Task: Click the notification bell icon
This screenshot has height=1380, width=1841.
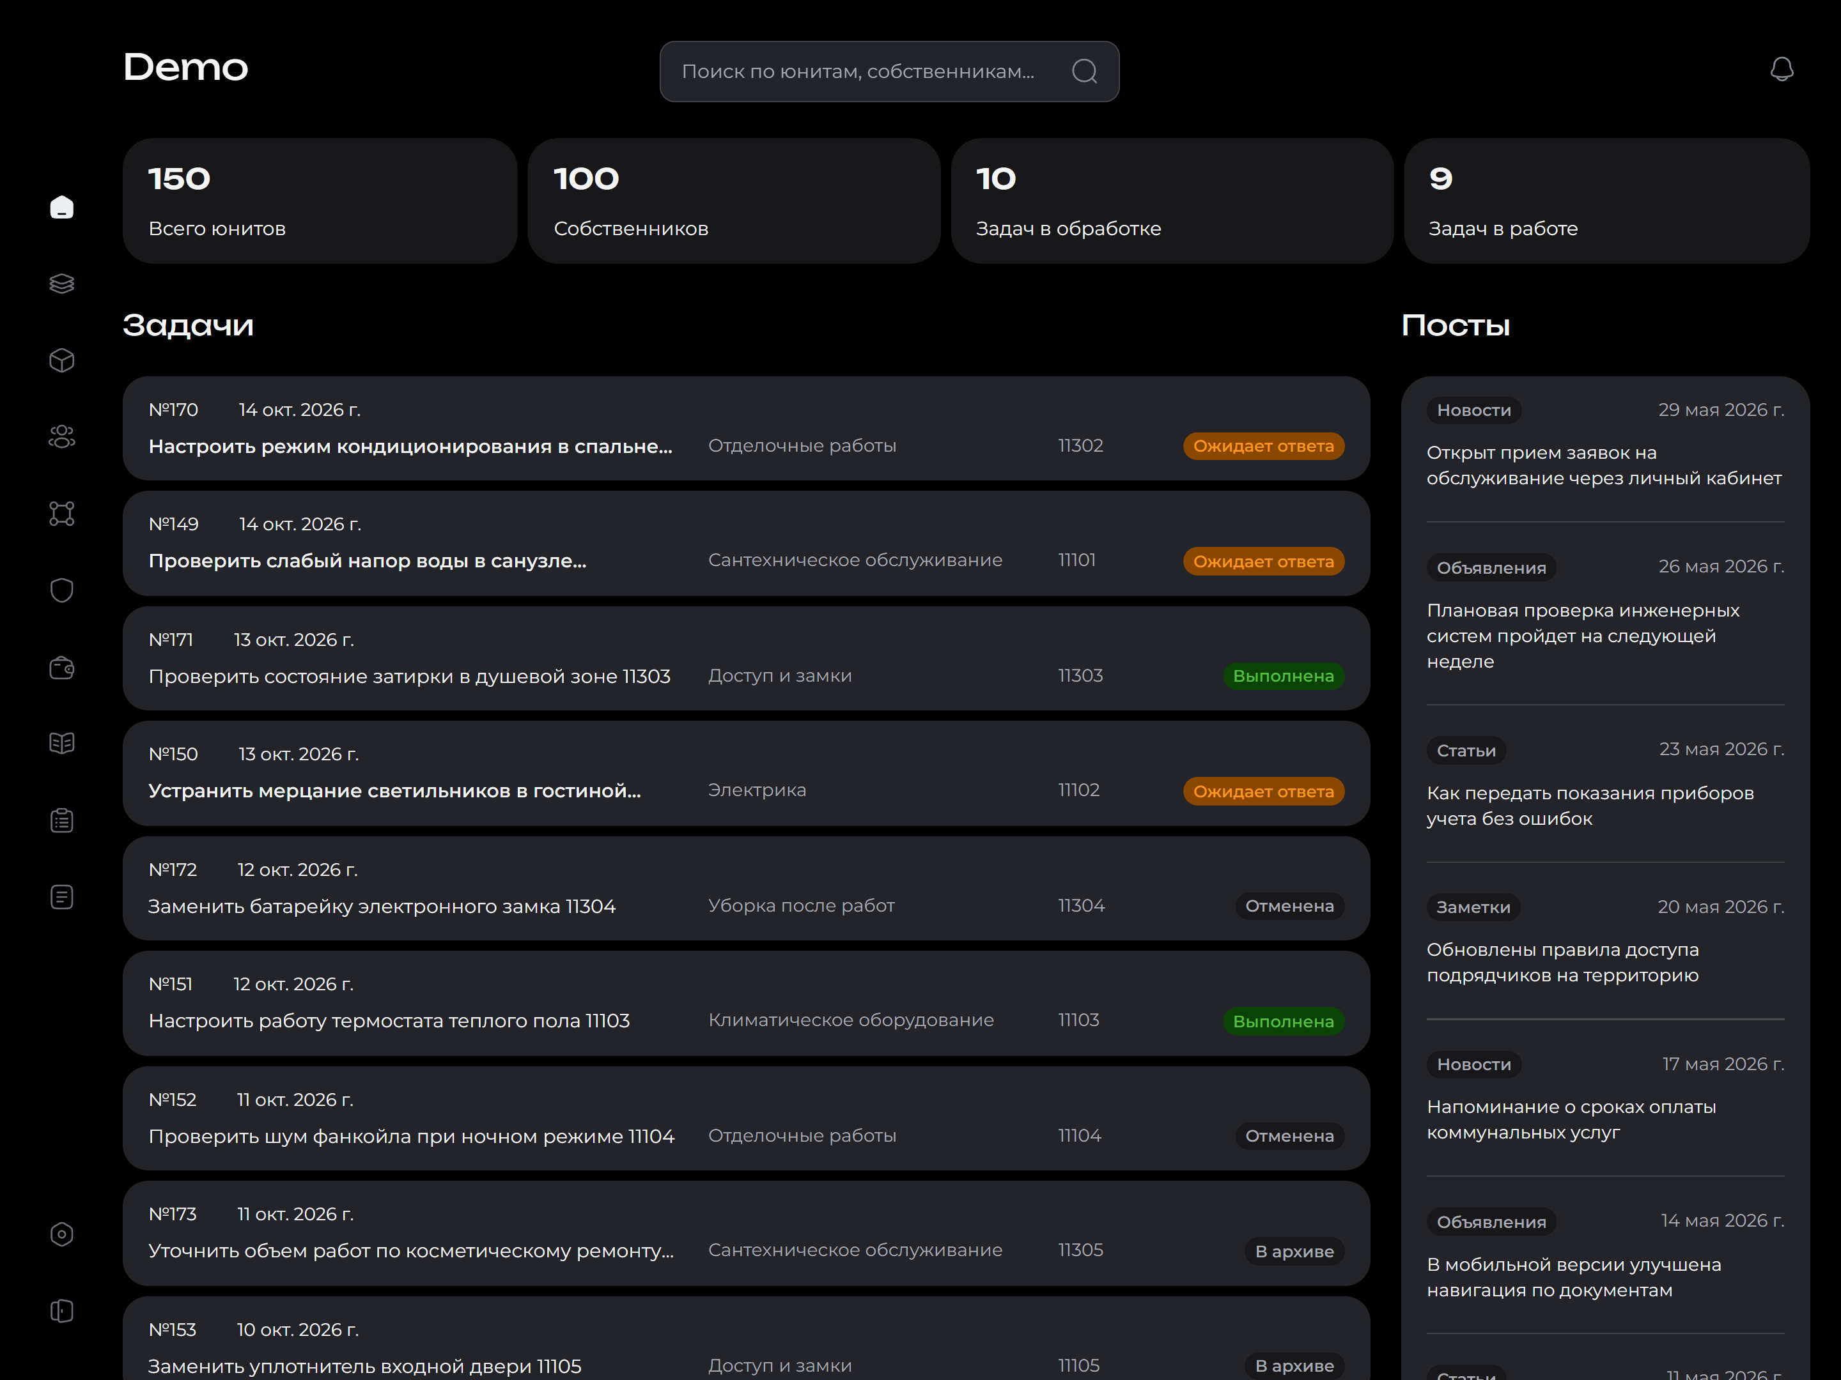Action: point(1781,70)
